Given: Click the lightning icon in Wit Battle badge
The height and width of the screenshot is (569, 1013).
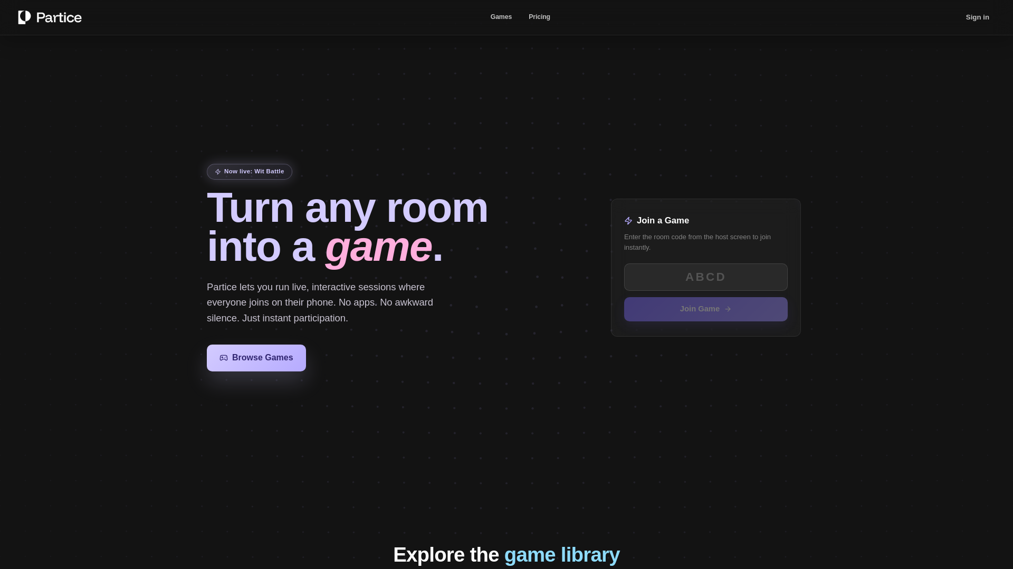Looking at the screenshot, I should [x=218, y=172].
